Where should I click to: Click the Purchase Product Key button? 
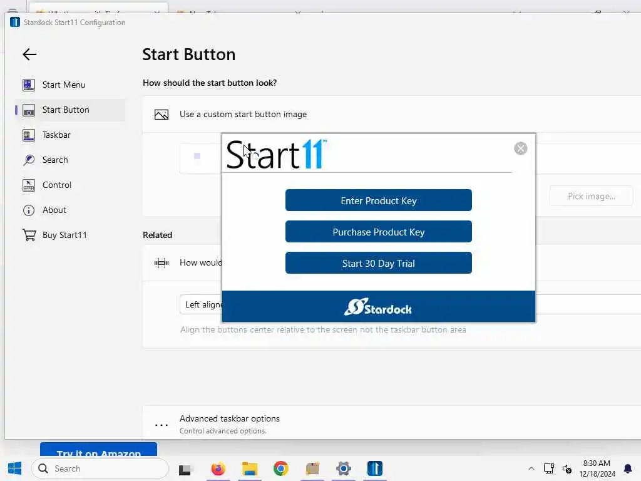(x=379, y=232)
